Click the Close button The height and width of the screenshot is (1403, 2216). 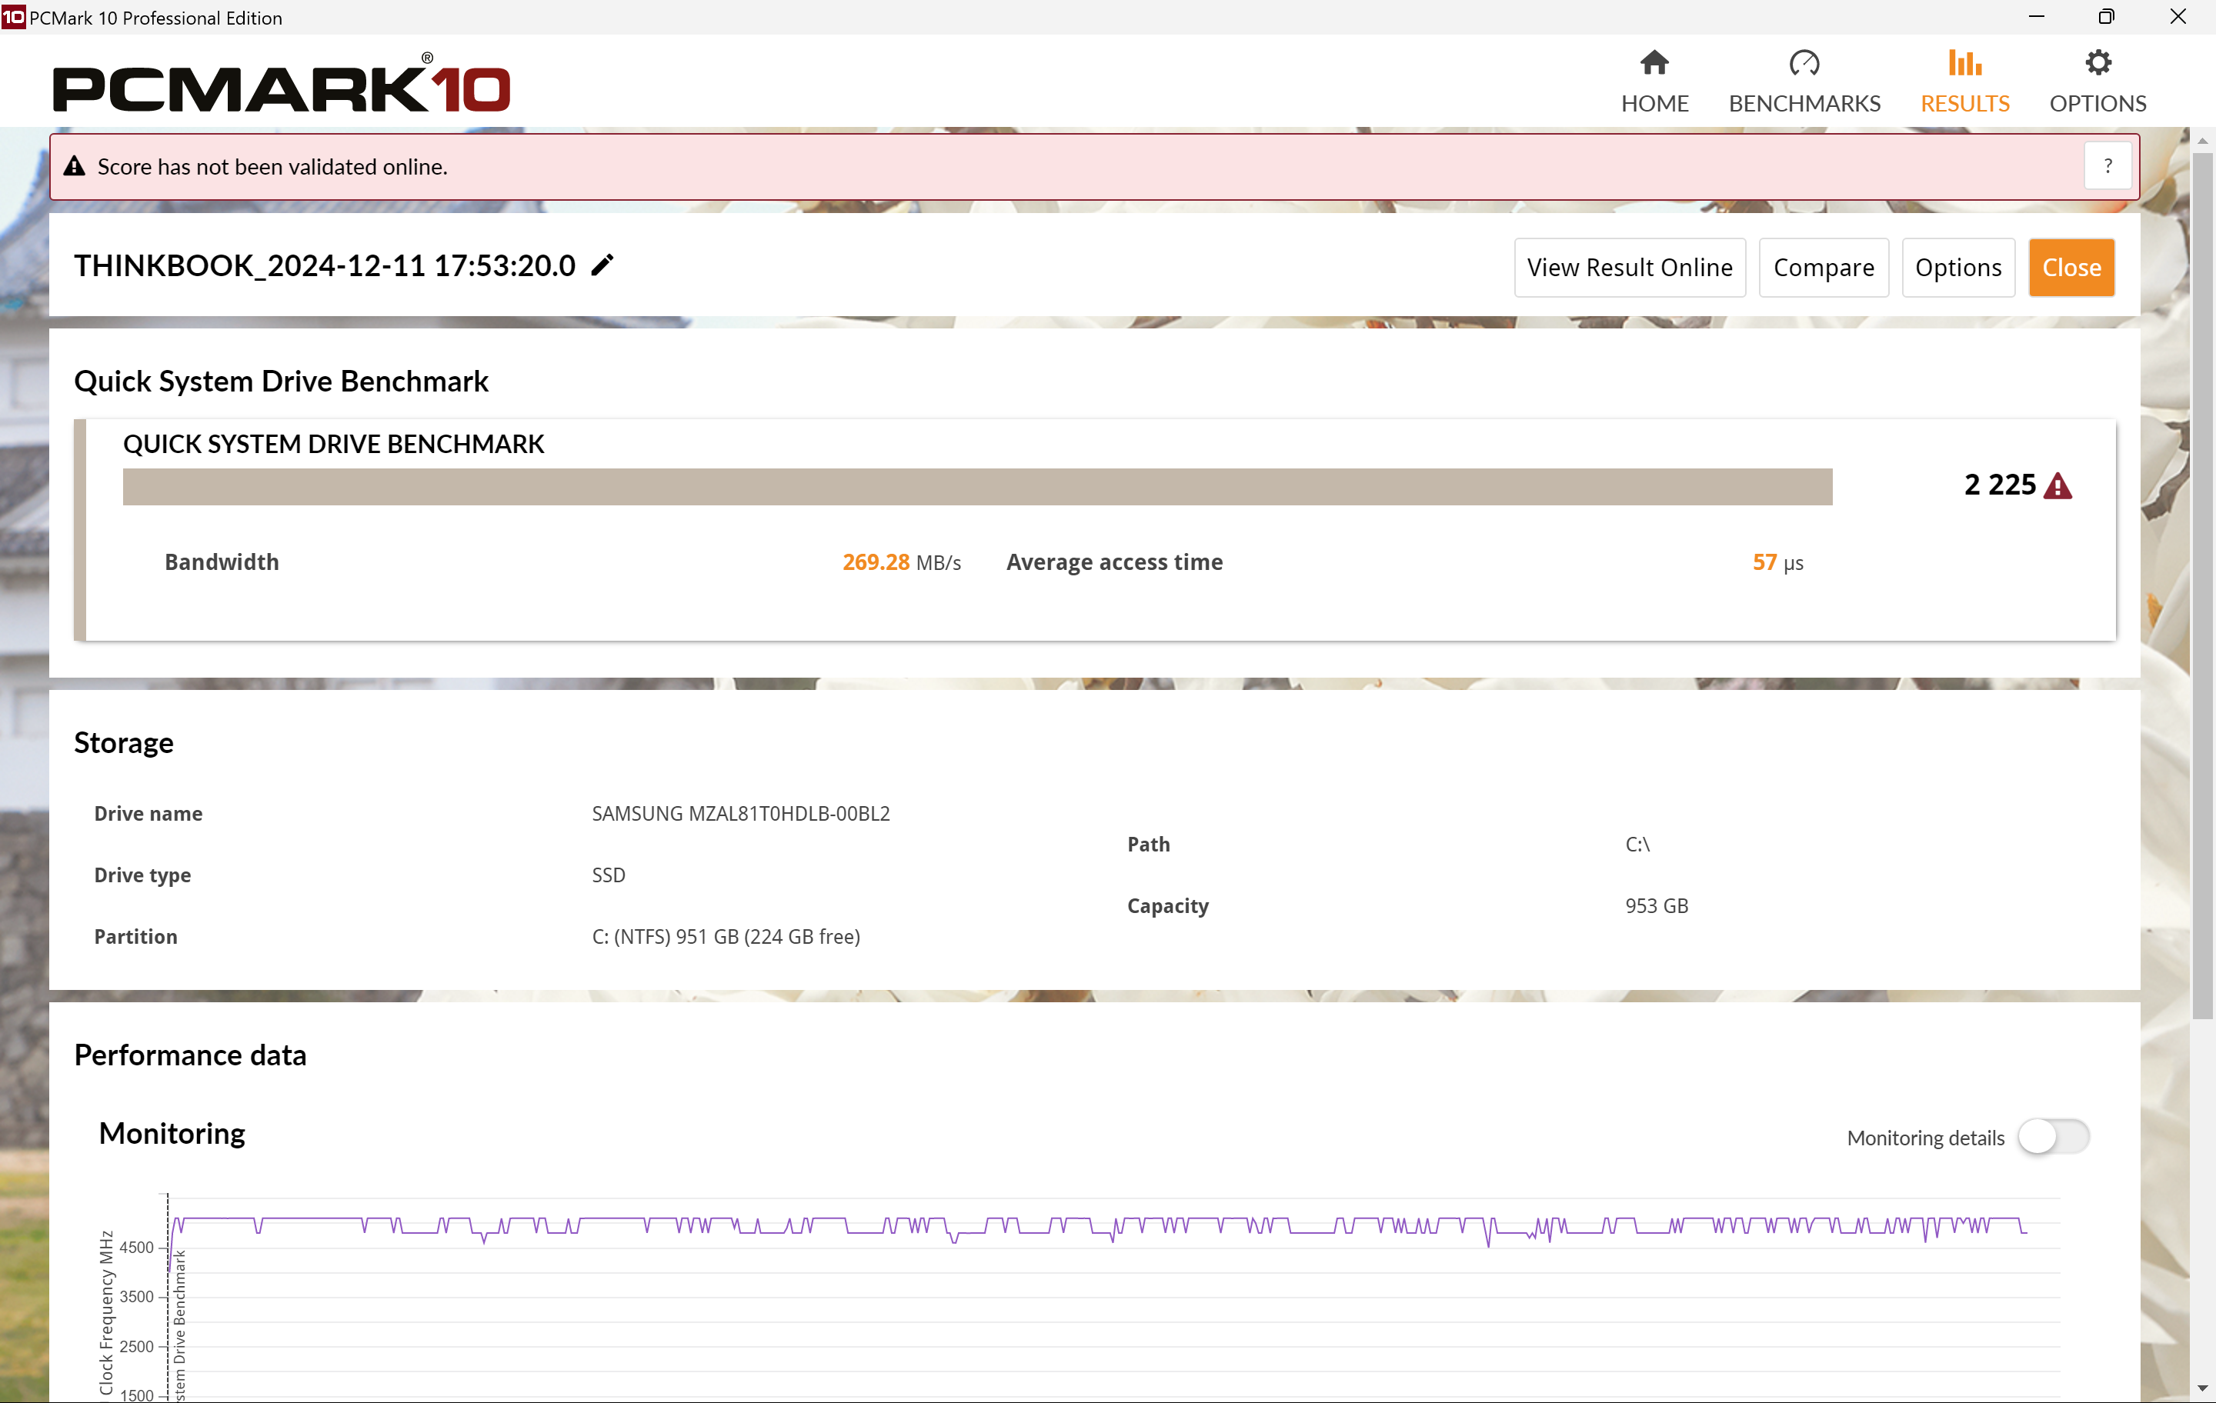tap(2072, 266)
